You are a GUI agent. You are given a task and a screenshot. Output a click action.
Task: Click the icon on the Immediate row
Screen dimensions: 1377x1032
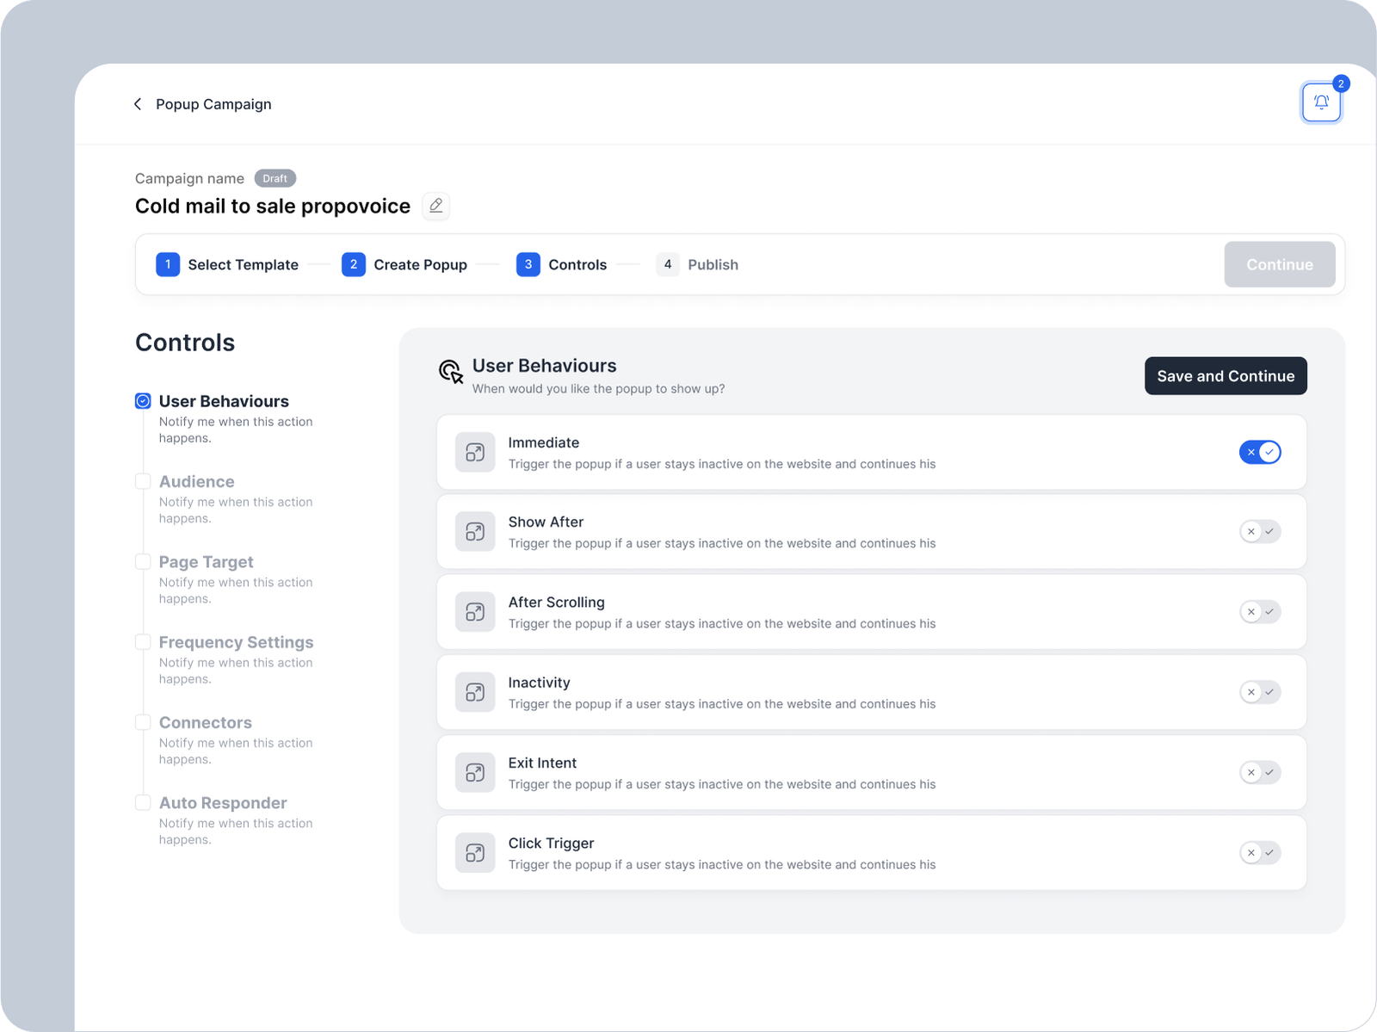[x=475, y=453]
